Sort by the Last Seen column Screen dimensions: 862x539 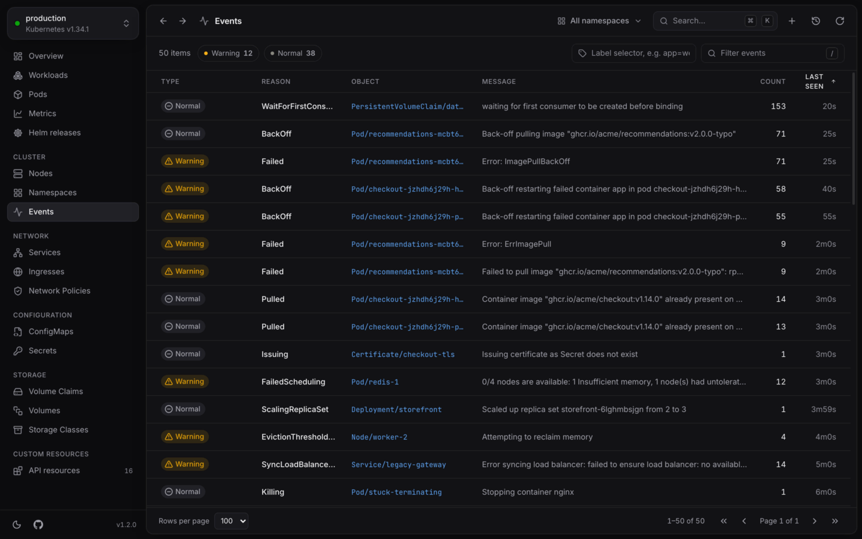coord(820,81)
